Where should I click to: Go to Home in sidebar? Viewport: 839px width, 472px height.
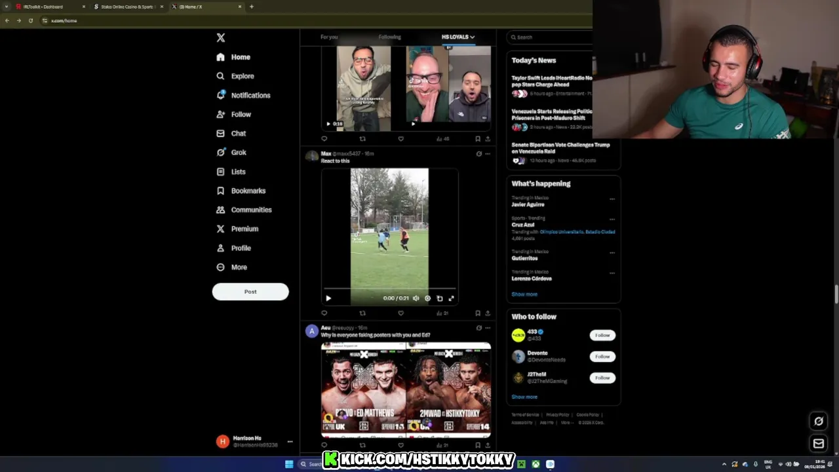coord(233,57)
